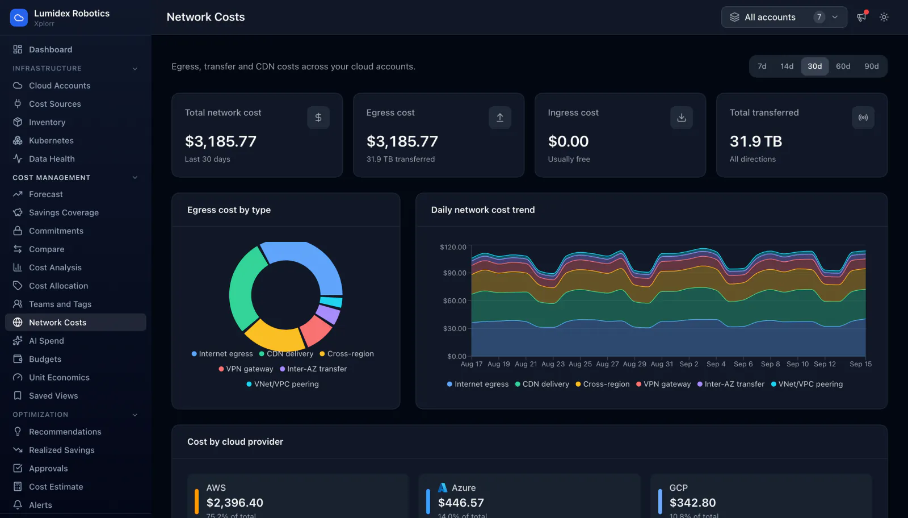
Task: Toggle Inter-AZ transfer in donut chart legend
Action: [313, 369]
